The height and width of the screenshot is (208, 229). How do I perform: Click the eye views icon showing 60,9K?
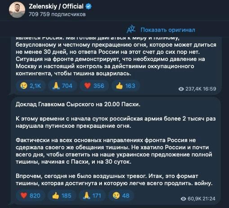(x=183, y=199)
